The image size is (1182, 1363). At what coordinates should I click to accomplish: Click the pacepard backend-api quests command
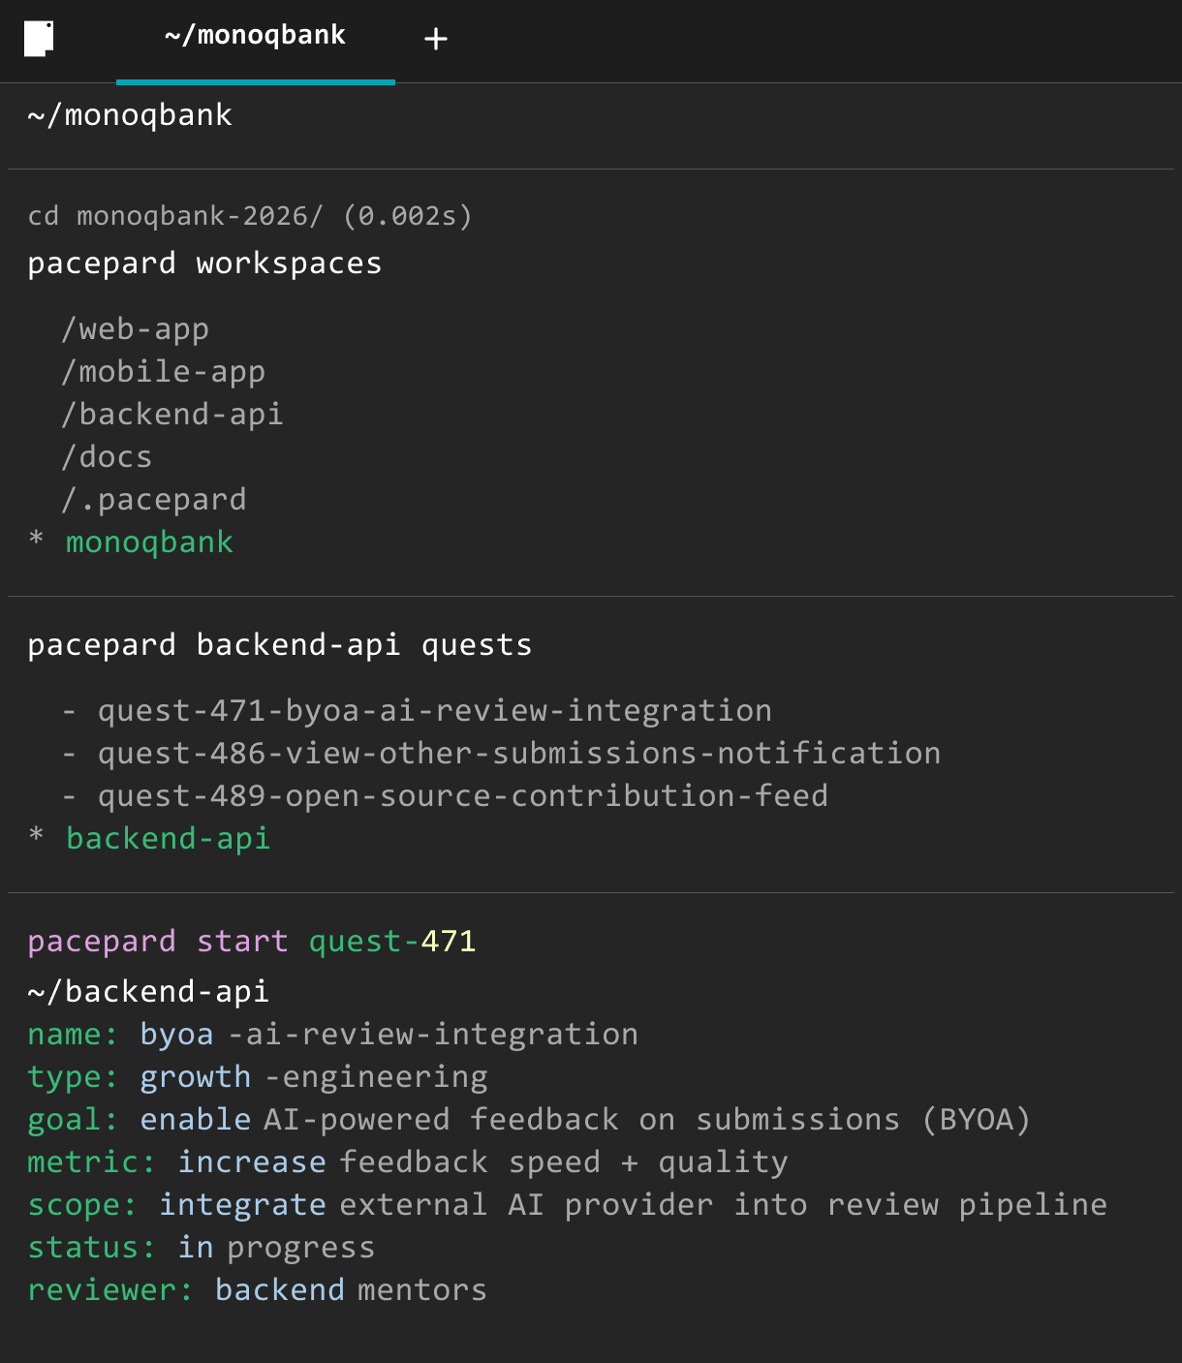tap(279, 645)
